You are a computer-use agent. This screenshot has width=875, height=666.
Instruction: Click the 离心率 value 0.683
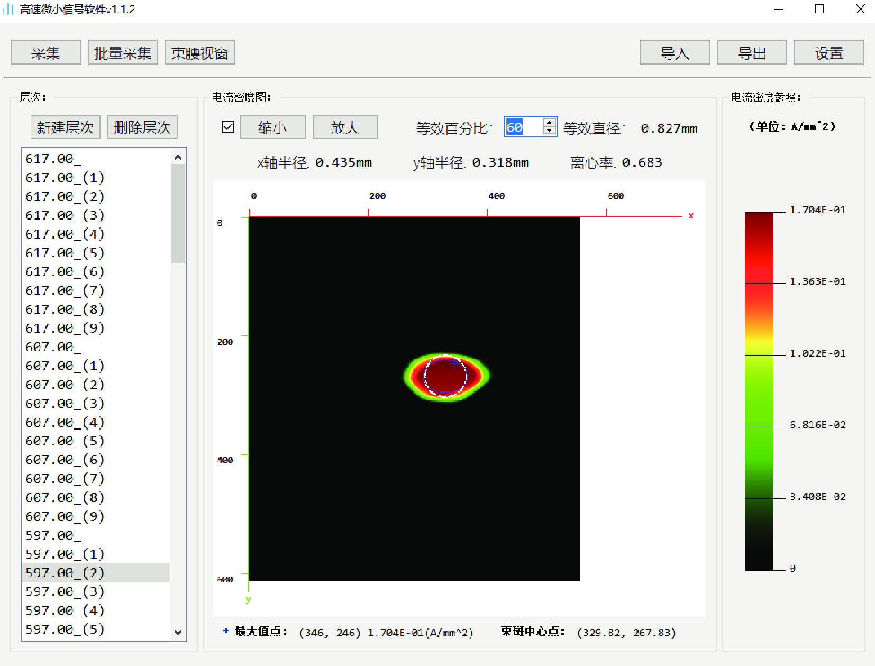642,162
